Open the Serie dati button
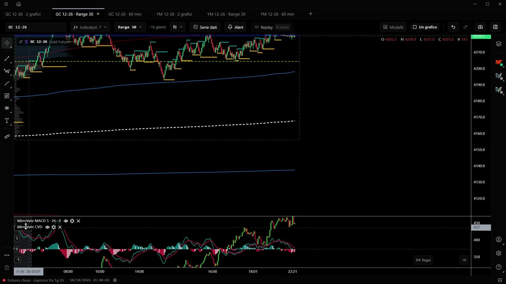 coord(205,27)
